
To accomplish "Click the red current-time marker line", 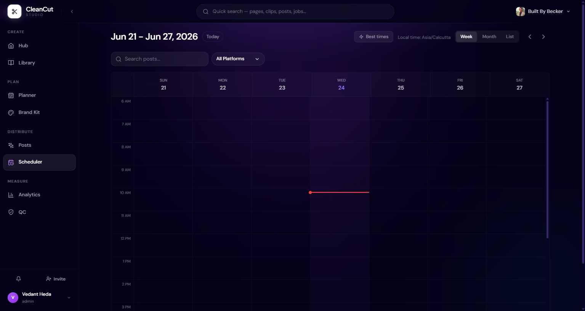I will 339,192.
